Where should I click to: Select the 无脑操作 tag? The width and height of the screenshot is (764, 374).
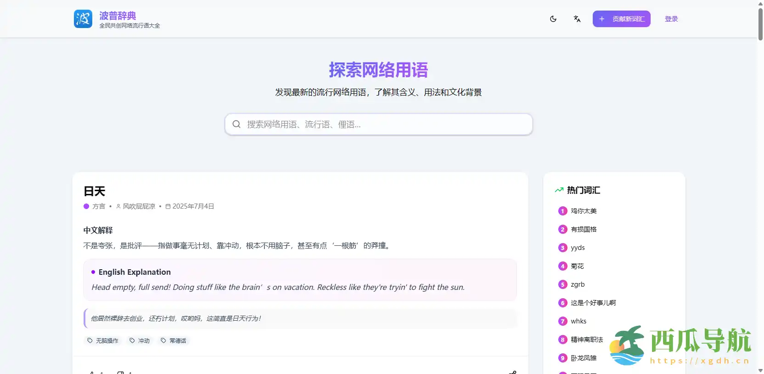(103, 340)
